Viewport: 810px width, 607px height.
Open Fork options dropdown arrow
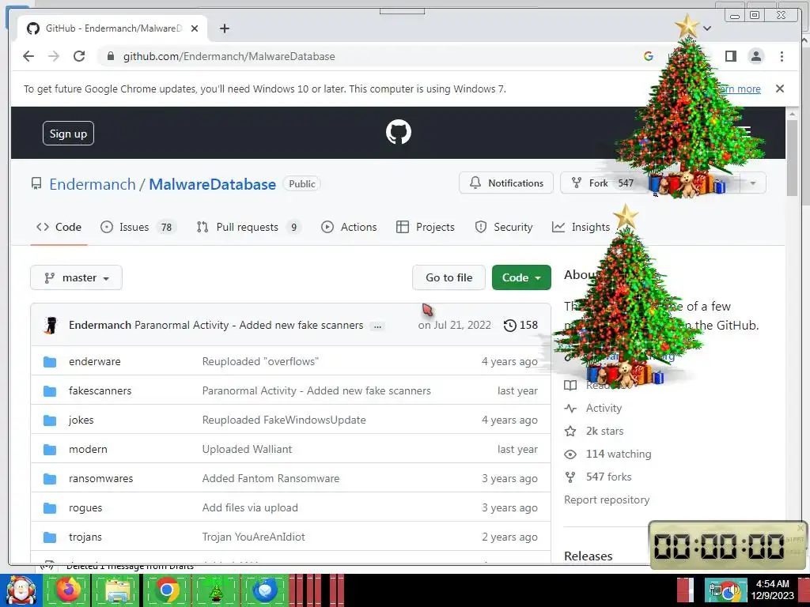(753, 183)
